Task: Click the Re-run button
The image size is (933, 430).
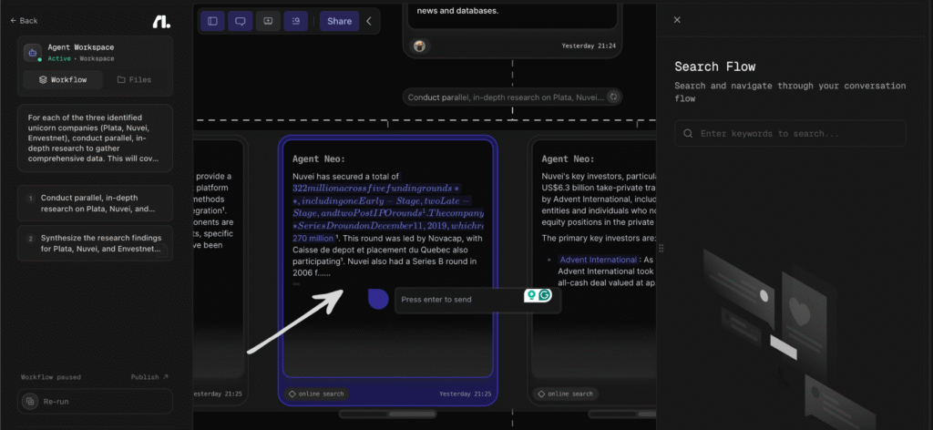Action: pyautogui.click(x=95, y=402)
